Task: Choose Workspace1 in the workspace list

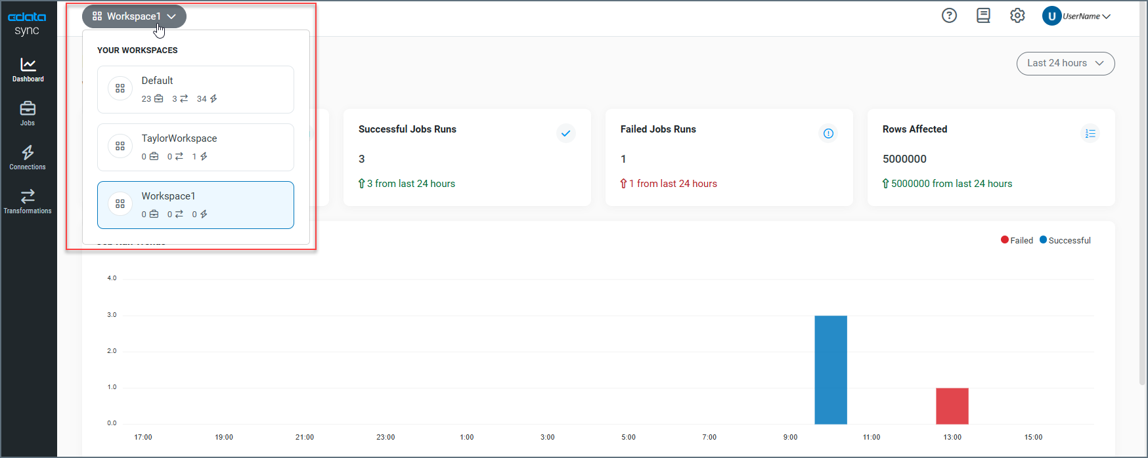Action: 195,205
